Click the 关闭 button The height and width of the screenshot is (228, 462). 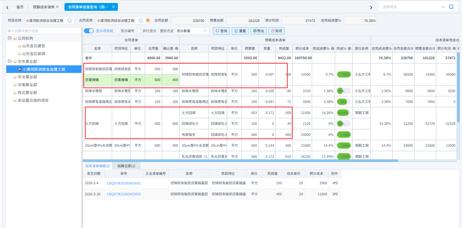(277, 31)
